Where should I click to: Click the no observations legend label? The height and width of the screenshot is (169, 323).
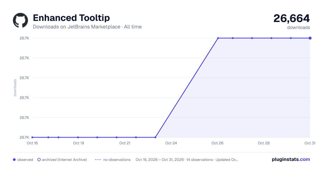tap(117, 160)
